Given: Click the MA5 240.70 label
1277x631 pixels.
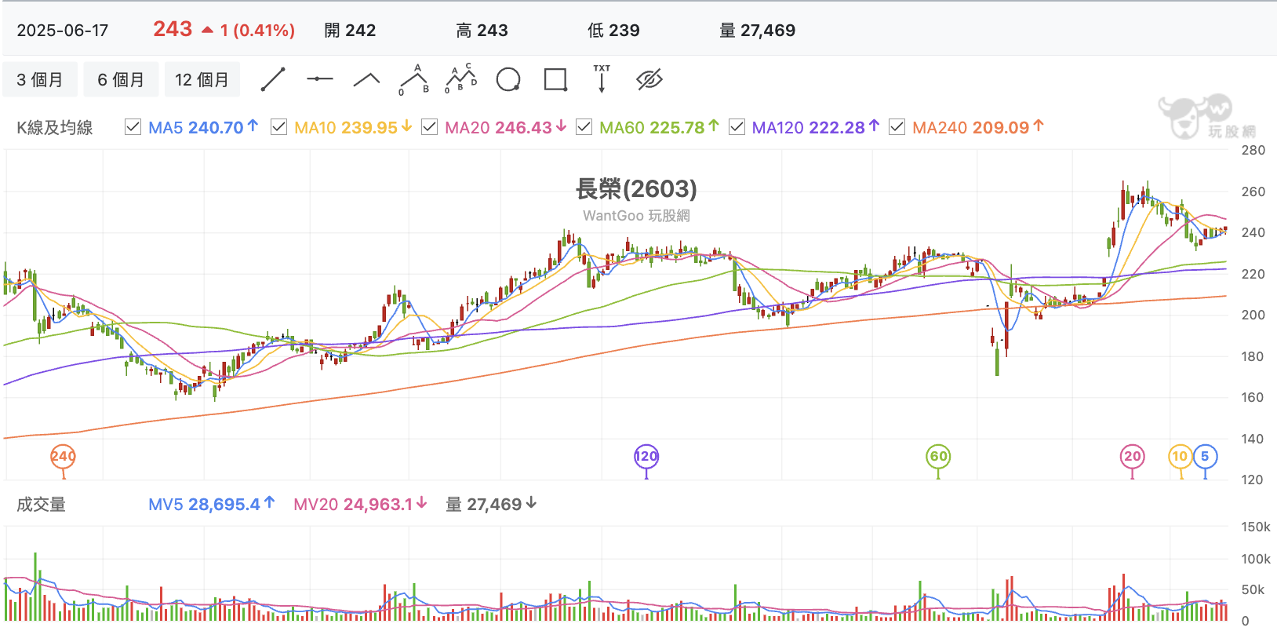Looking at the screenshot, I should pyautogui.click(x=203, y=127).
